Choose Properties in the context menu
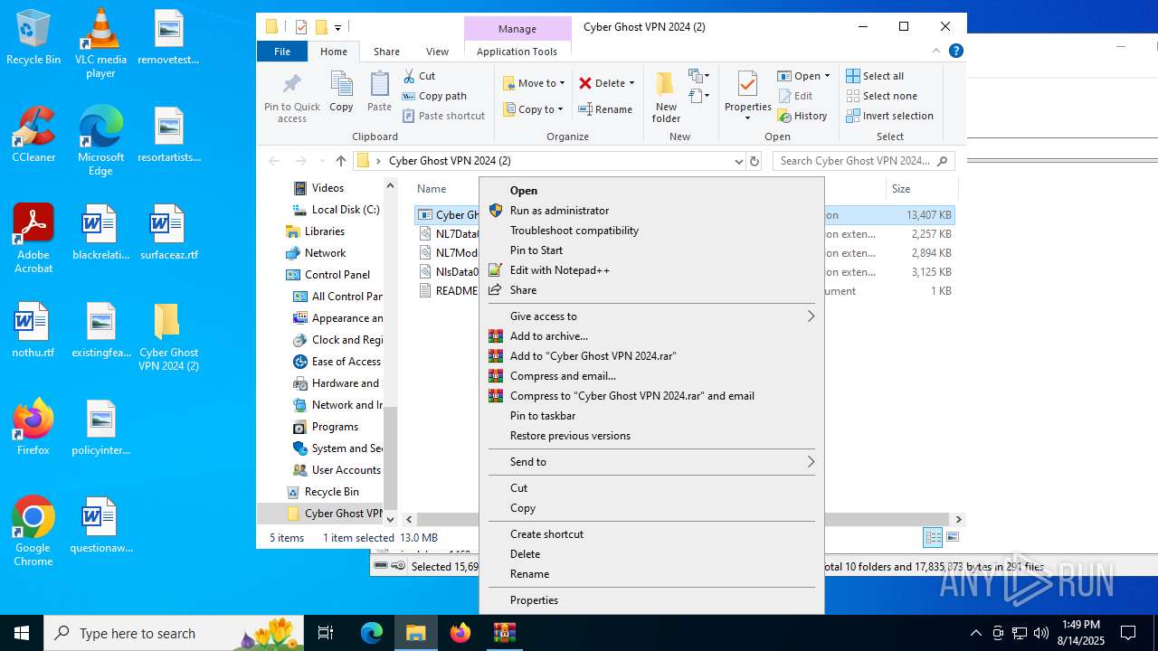1158x651 pixels. 651,600
